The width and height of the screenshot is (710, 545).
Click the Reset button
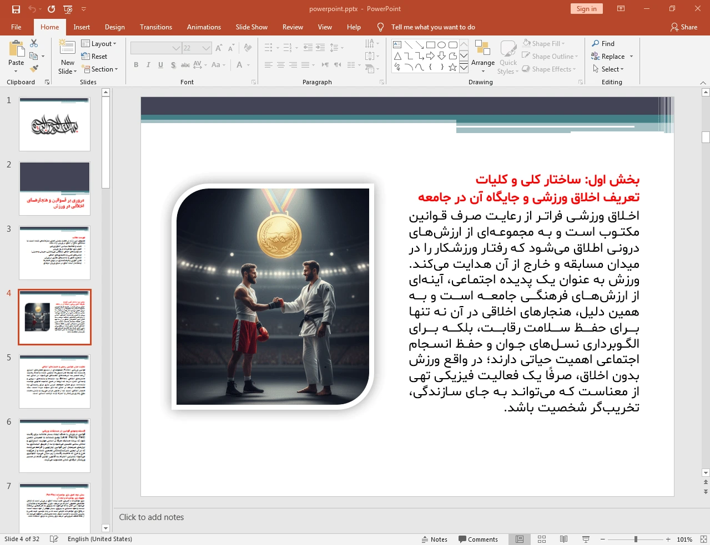tap(94, 56)
